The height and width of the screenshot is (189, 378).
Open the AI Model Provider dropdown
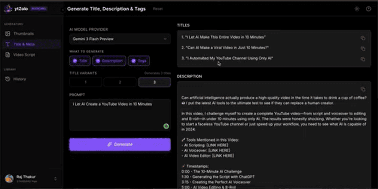(x=120, y=39)
